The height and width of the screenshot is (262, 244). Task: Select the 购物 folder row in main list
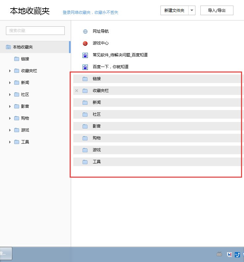157,138
